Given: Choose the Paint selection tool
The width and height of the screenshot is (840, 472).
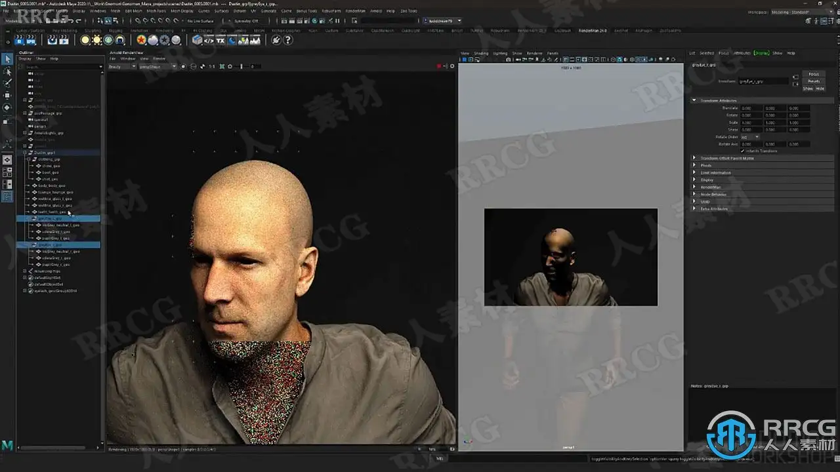Looking at the screenshot, I should 8,83.
